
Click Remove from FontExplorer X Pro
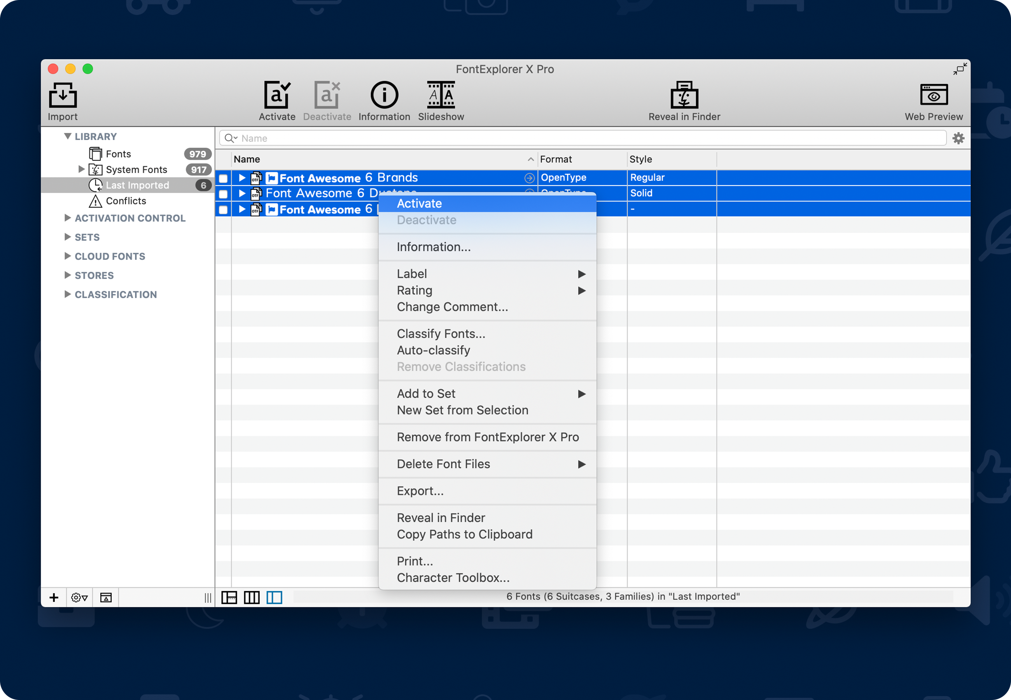tap(488, 437)
